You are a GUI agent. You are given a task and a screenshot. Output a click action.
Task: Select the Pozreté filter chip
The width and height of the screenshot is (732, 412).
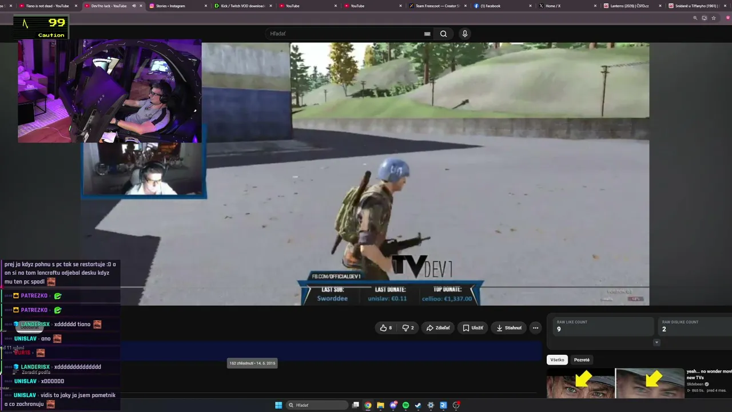click(x=582, y=360)
